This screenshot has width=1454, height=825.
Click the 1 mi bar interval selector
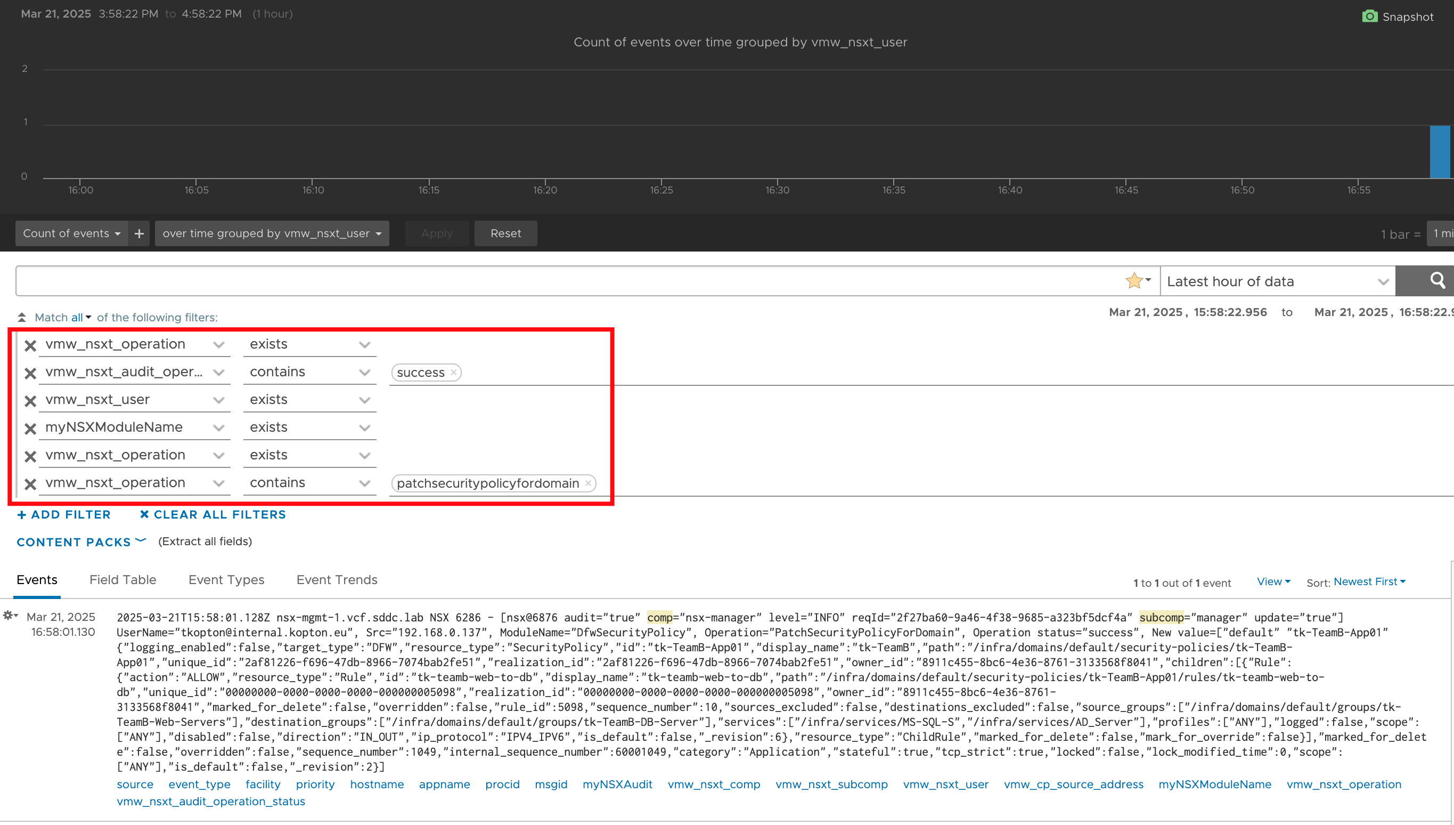(x=1441, y=233)
